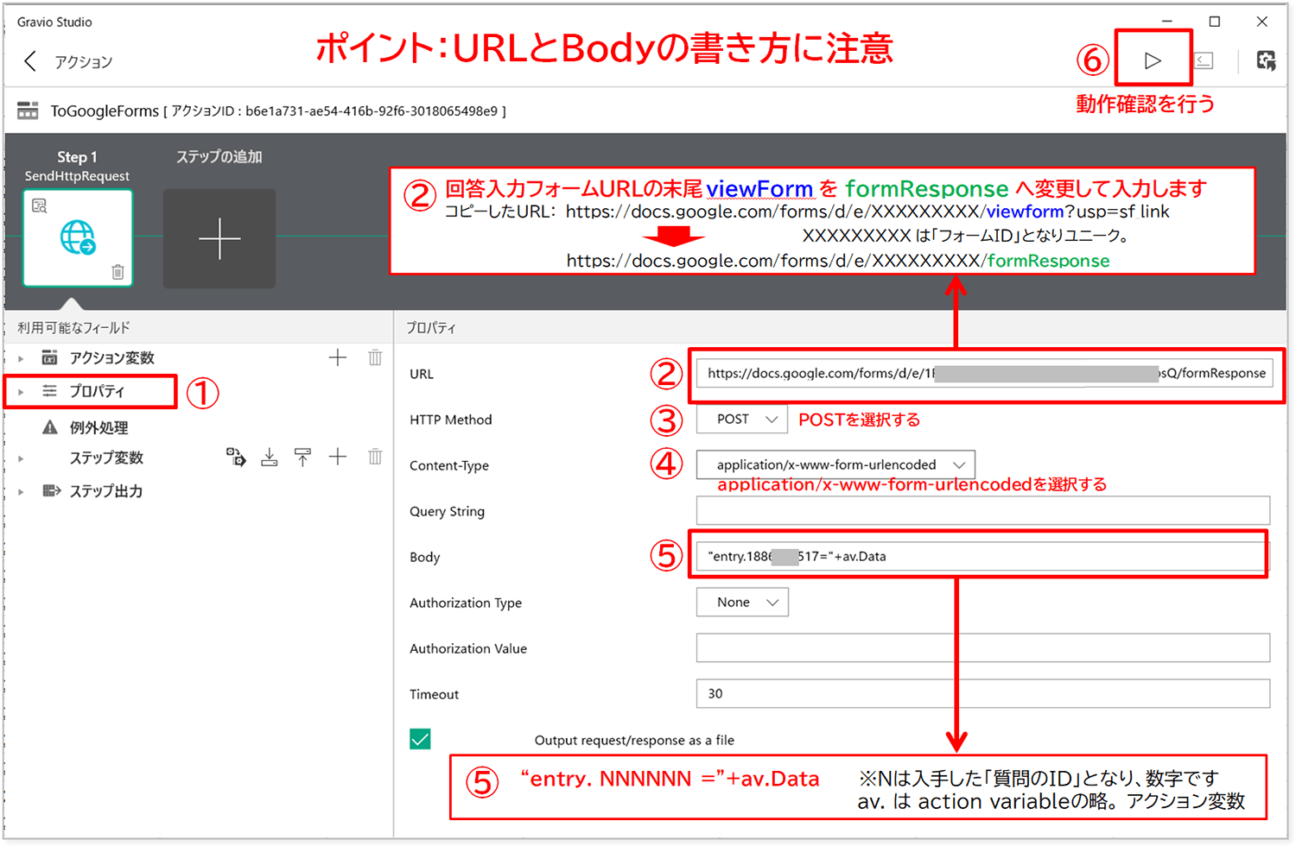This screenshot has width=1296, height=846.
Task: Close the Gravio Studio window
Action: 1262,22
